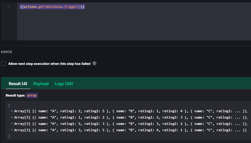Image resolution: width=251 pixels, height=143 pixels.
Task: Click line number 1 in gutter
Action: [x=9, y=7]
